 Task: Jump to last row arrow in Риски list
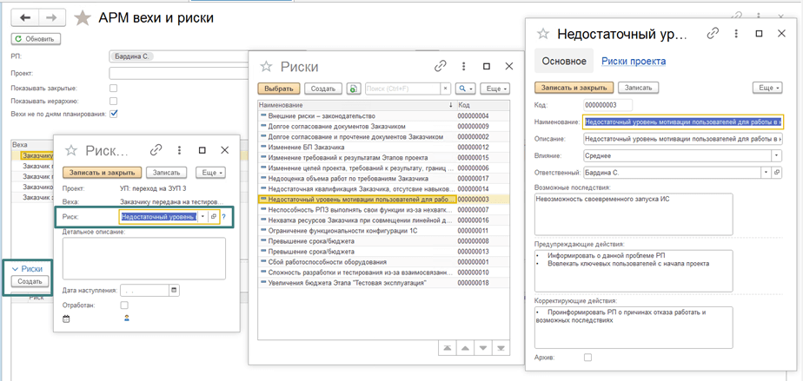501,348
